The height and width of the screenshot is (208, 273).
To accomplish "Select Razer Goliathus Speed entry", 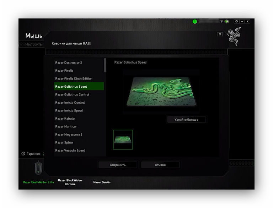I will 79,87.
